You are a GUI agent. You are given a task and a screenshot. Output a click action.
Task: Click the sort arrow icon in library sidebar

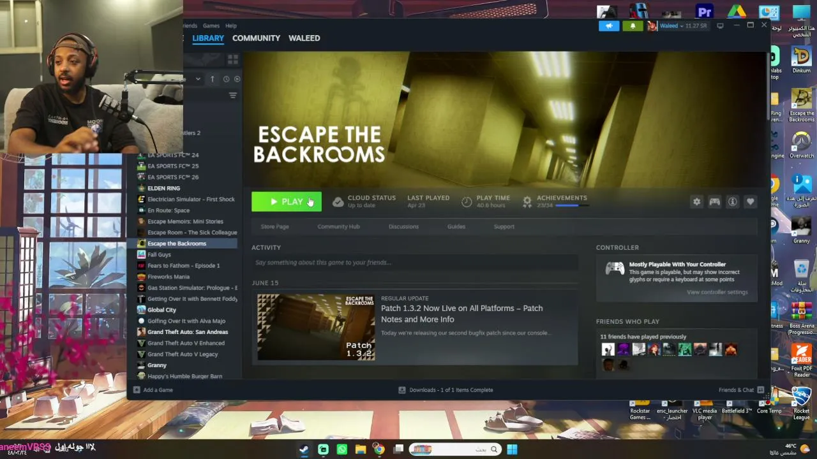click(213, 79)
